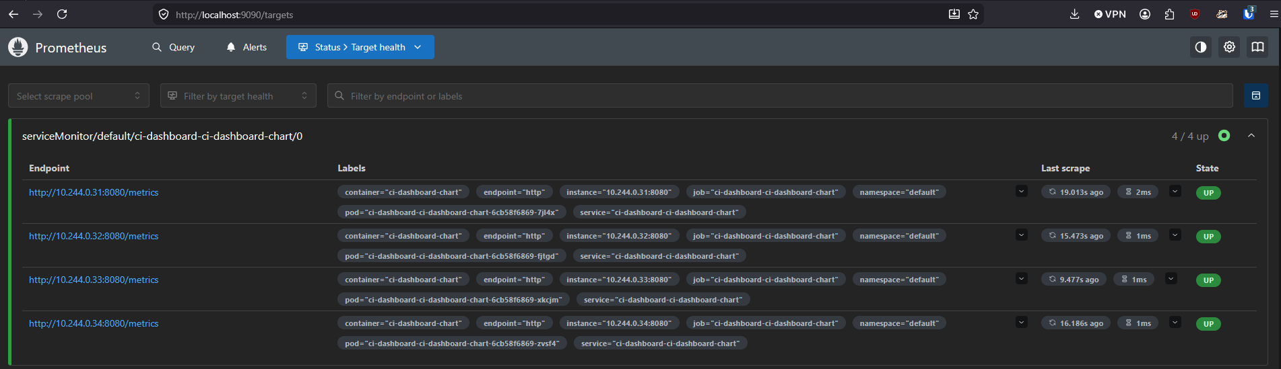Click the Endpoint column header
The height and width of the screenshot is (369, 1281).
coord(49,168)
